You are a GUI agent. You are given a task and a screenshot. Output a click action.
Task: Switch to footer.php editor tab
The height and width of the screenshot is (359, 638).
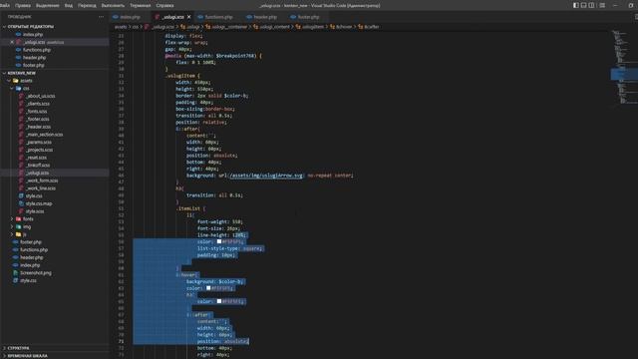click(x=308, y=17)
